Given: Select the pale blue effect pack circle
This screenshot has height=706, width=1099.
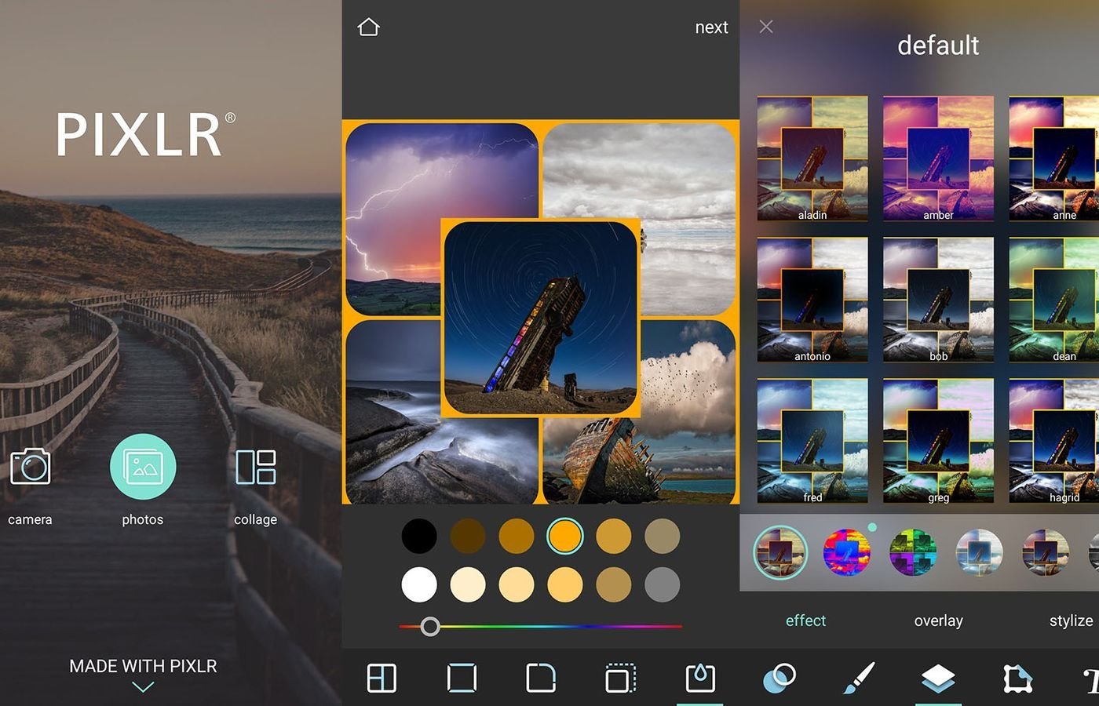Looking at the screenshot, I should [979, 552].
